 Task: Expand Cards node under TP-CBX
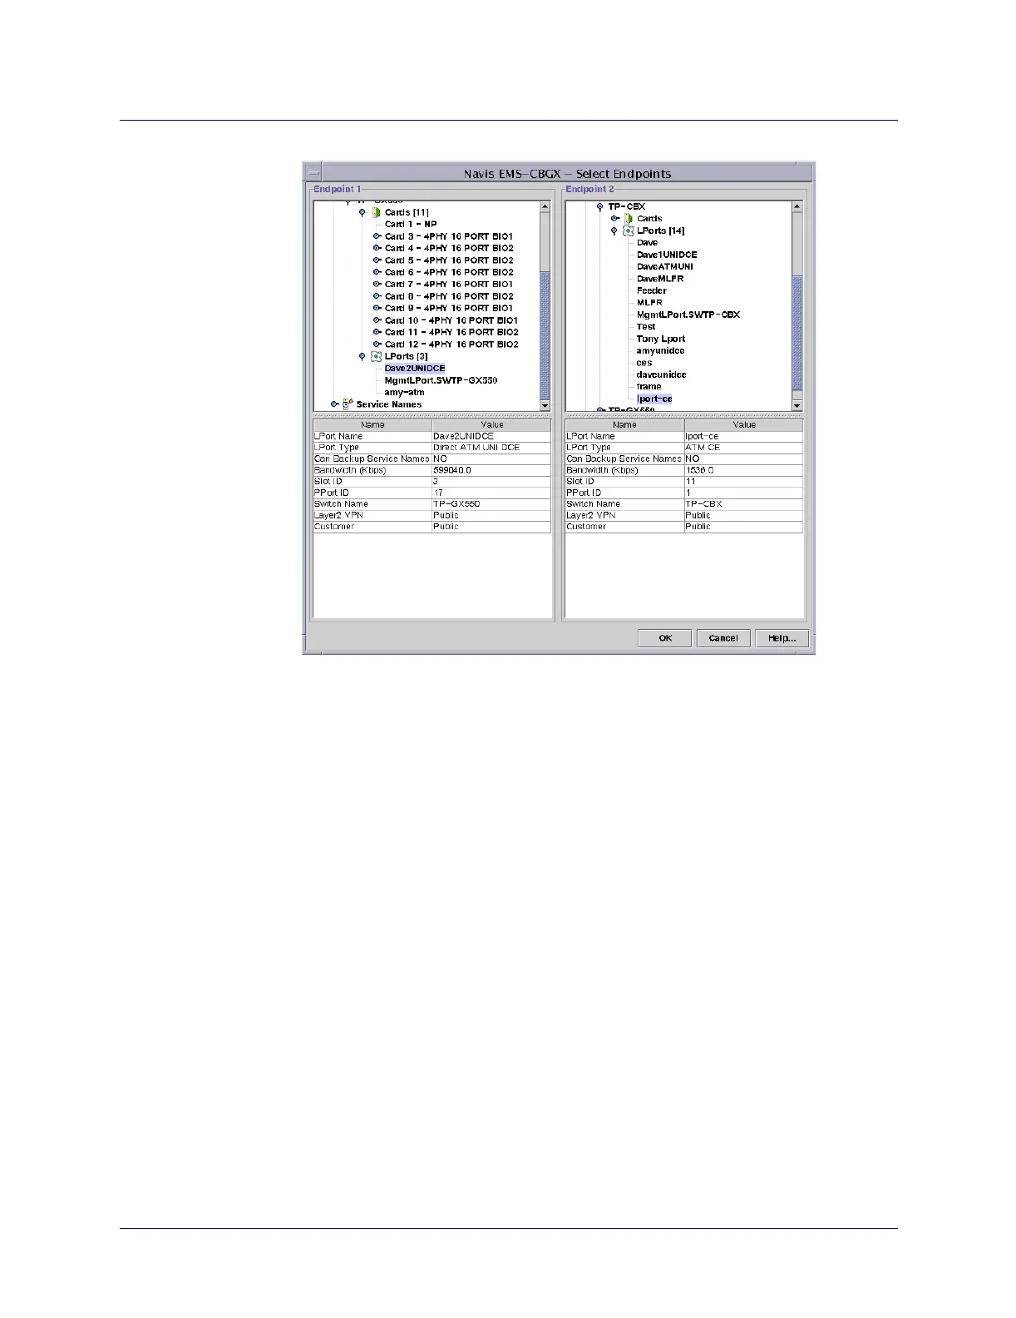point(614,219)
